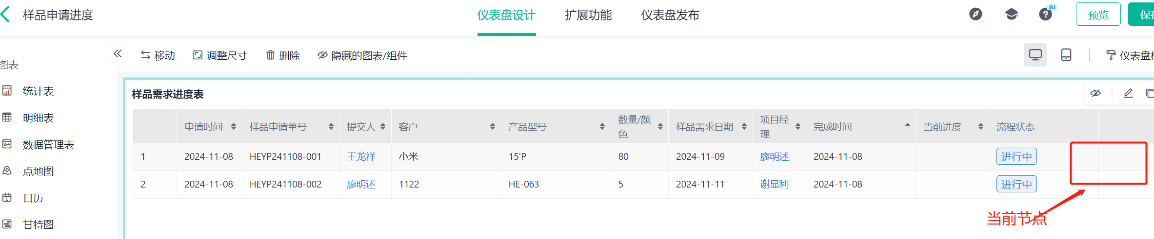
Task: Select required date 2024-11-11
Action: point(700,184)
